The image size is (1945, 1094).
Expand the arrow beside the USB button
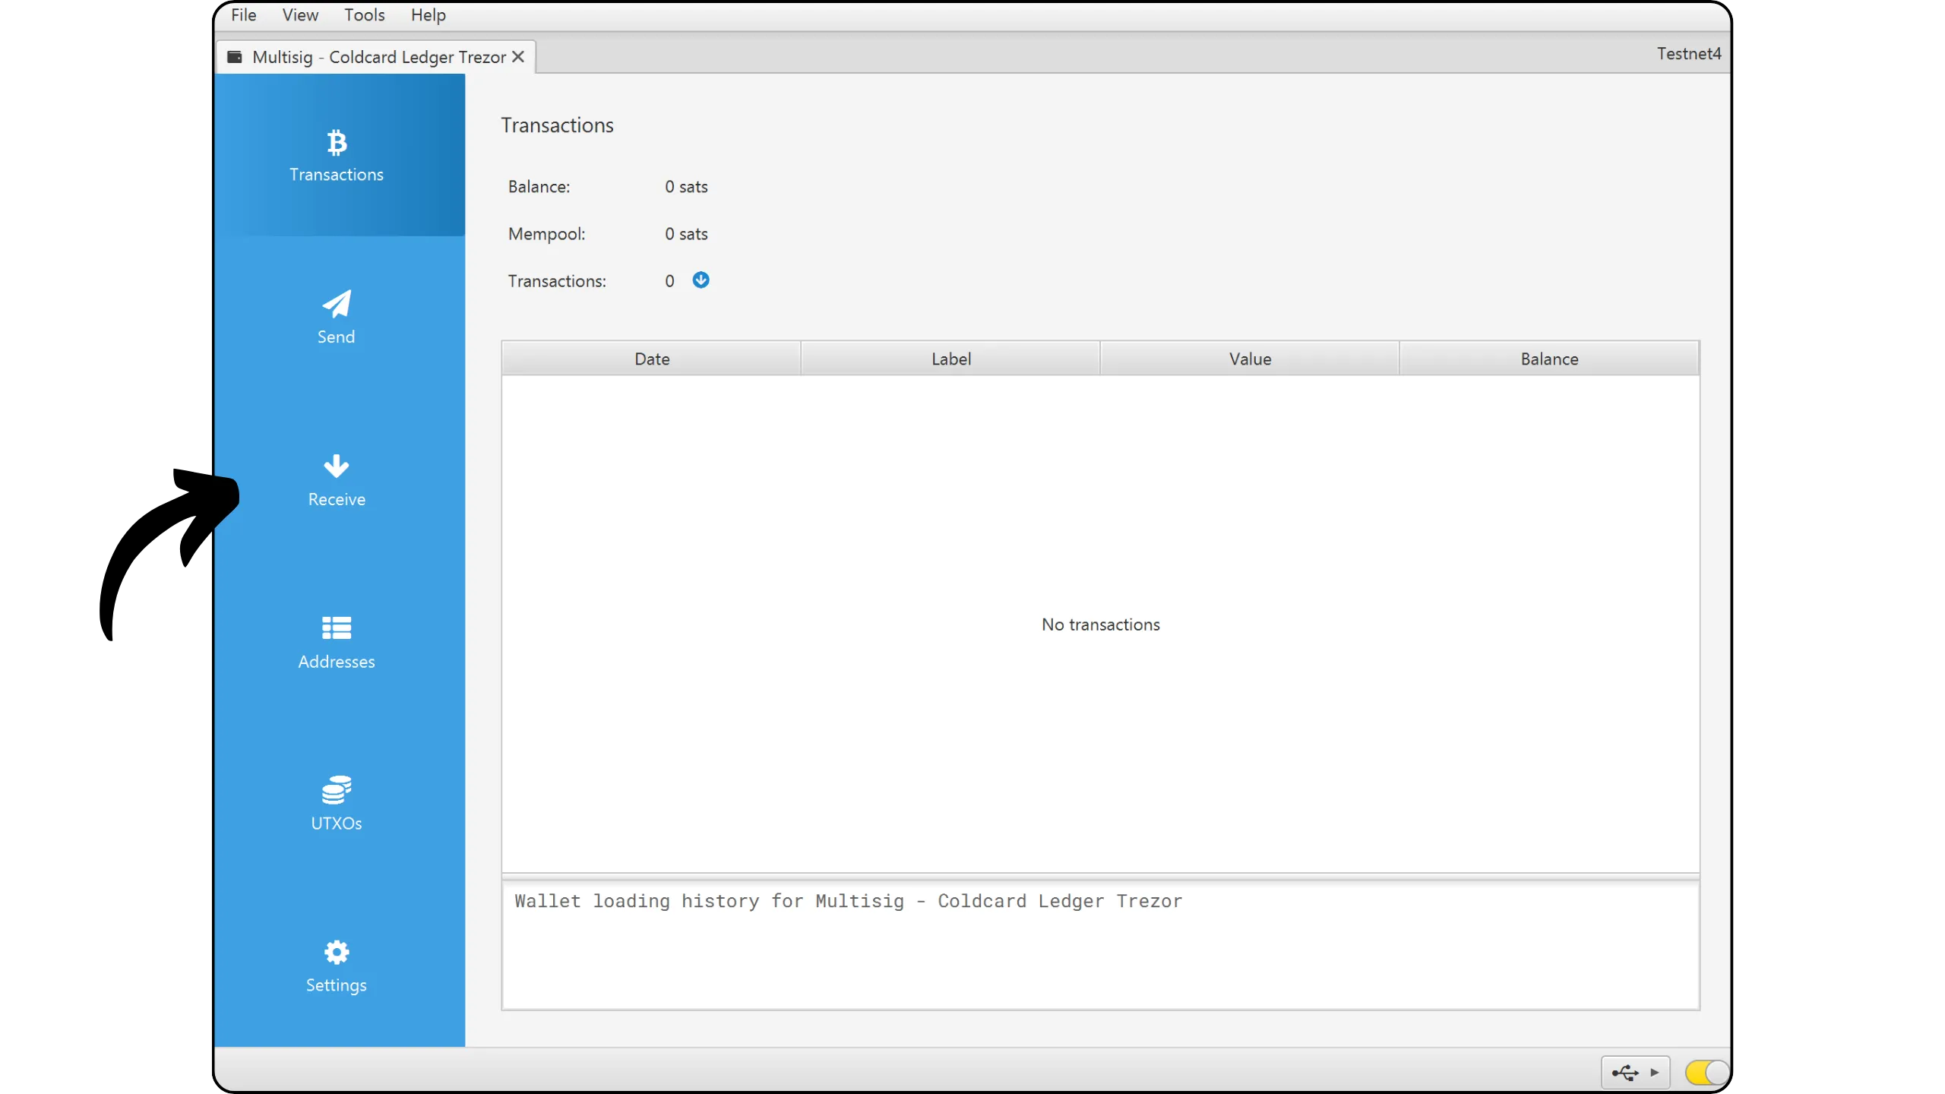[1654, 1073]
